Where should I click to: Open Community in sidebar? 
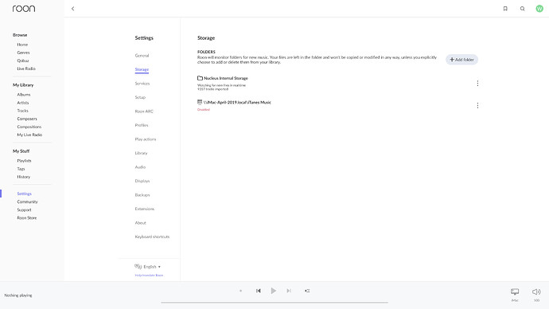(x=27, y=201)
